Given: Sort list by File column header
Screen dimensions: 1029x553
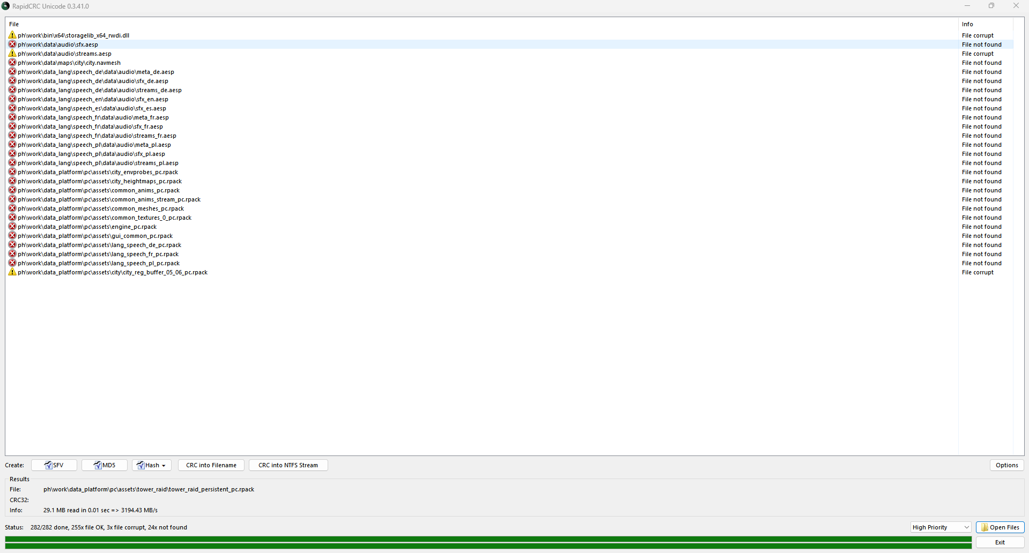Looking at the screenshot, I should [14, 24].
